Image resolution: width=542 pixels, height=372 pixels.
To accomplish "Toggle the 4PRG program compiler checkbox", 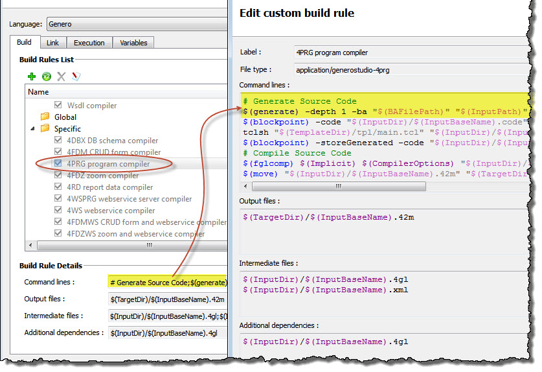I will tap(59, 164).
